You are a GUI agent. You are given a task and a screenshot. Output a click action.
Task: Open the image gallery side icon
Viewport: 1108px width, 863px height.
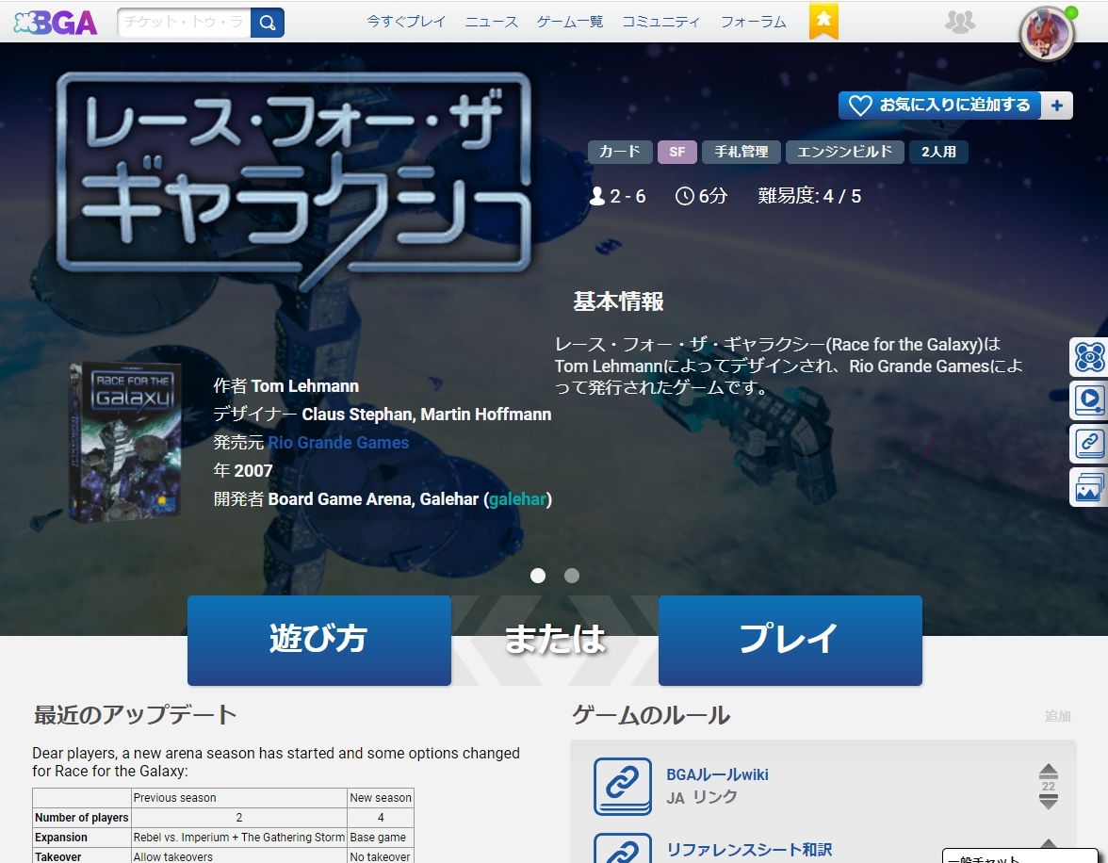[1089, 487]
